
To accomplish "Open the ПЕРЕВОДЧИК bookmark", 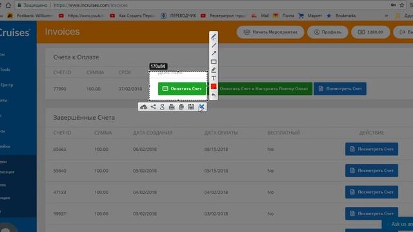I will pos(179,15).
